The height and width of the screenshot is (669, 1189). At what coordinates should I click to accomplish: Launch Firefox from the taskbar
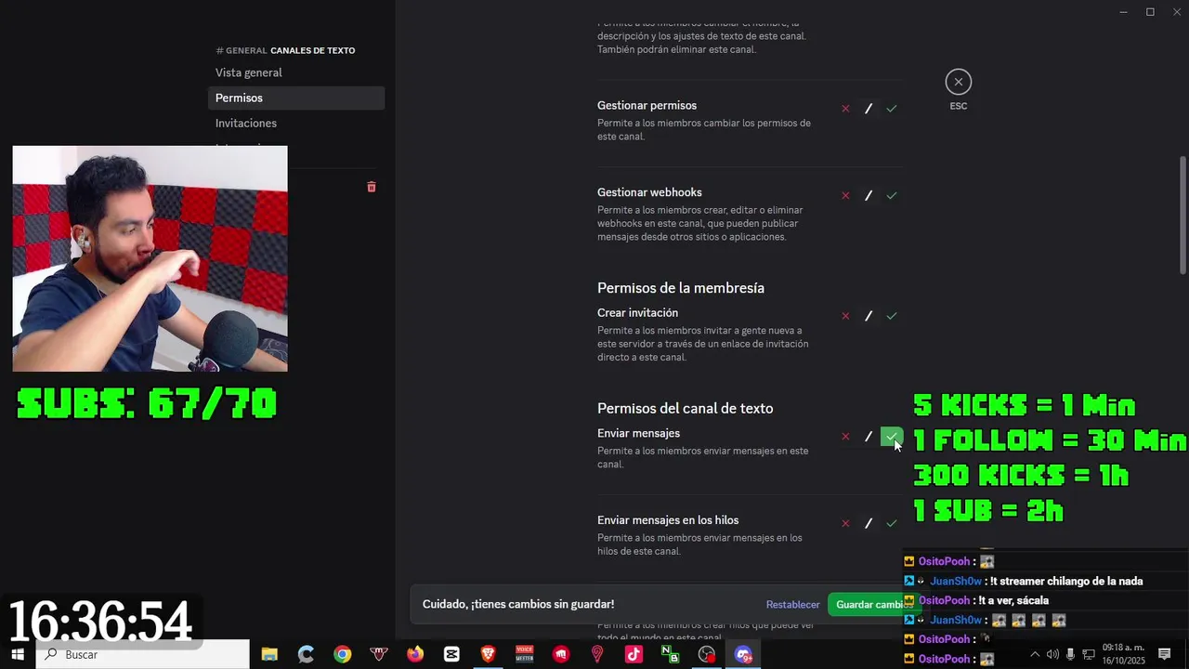pyautogui.click(x=415, y=654)
